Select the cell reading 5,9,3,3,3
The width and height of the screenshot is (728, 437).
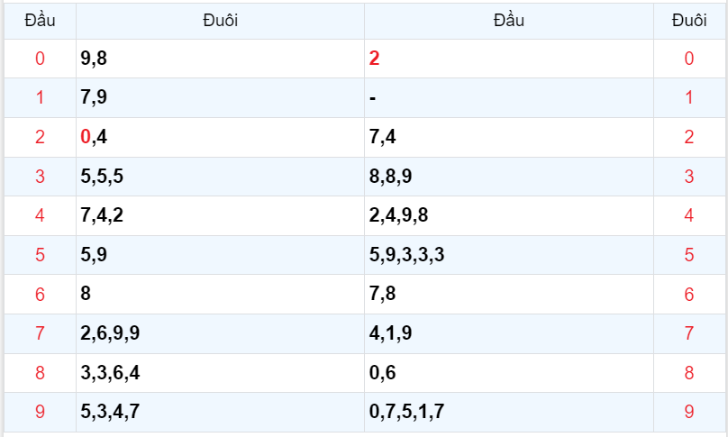pyautogui.click(x=406, y=255)
